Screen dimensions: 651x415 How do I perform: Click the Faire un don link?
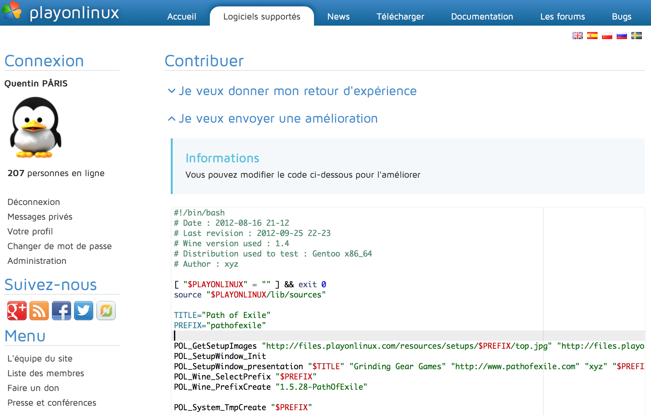[x=33, y=388]
